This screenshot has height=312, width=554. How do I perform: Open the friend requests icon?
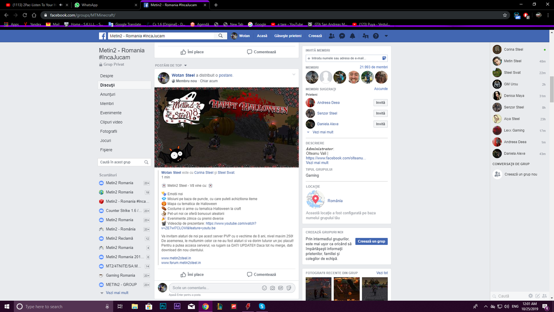click(x=332, y=36)
